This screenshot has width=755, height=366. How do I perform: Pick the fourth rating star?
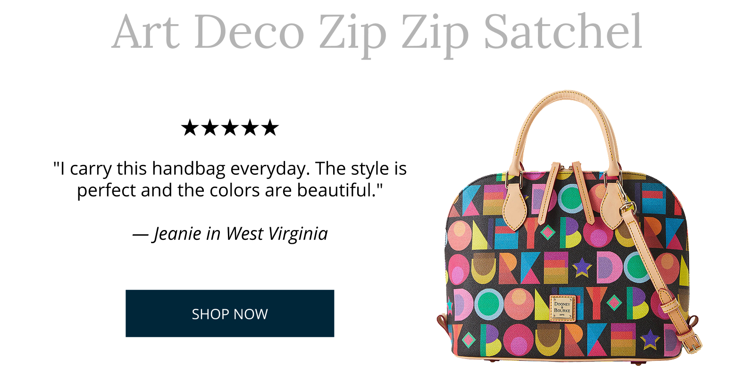click(x=250, y=128)
